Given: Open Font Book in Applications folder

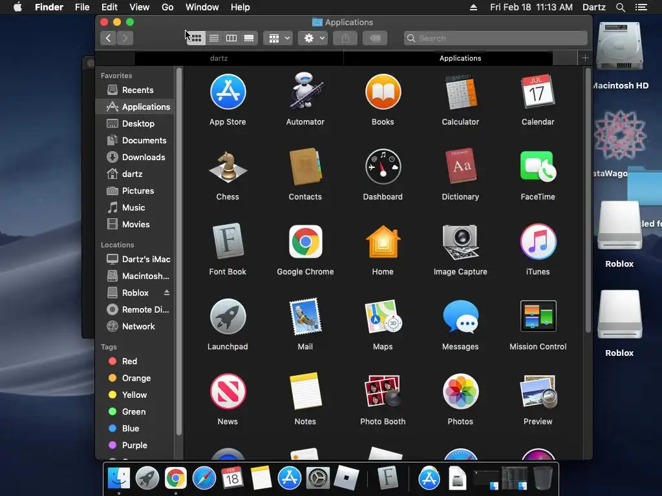Looking at the screenshot, I should 228,242.
